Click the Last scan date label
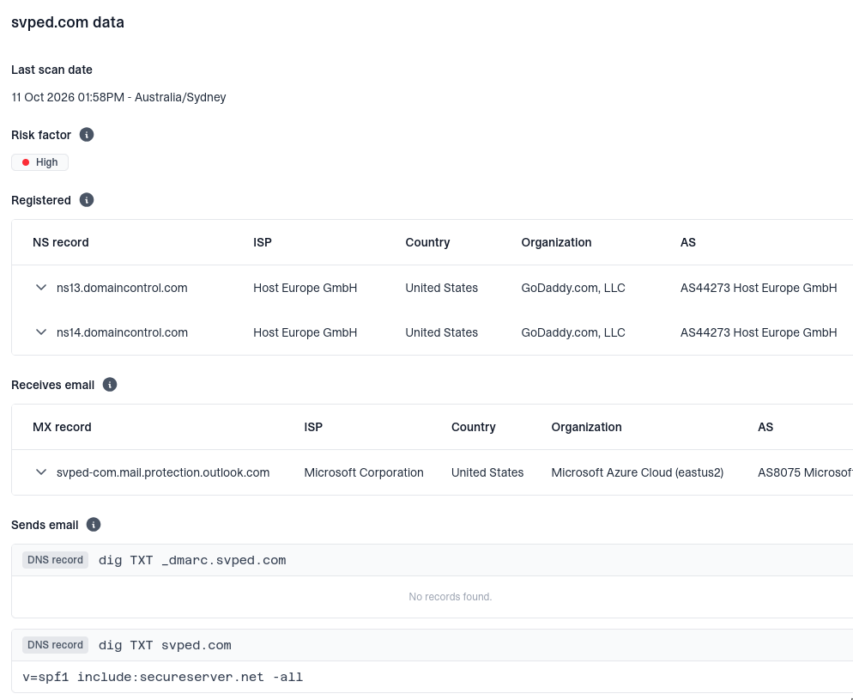The height and width of the screenshot is (700, 853). pos(51,70)
